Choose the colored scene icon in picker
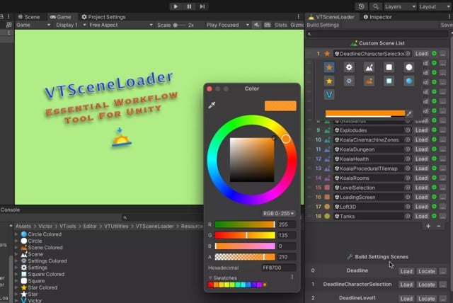Screen dimensions: 453x303 (369, 81)
